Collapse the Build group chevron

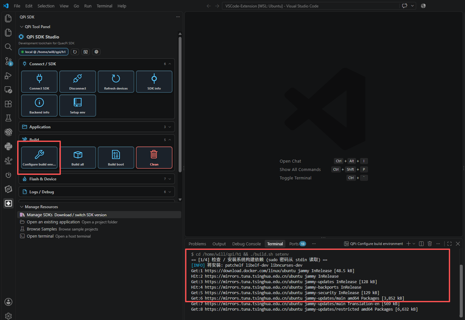click(170, 140)
